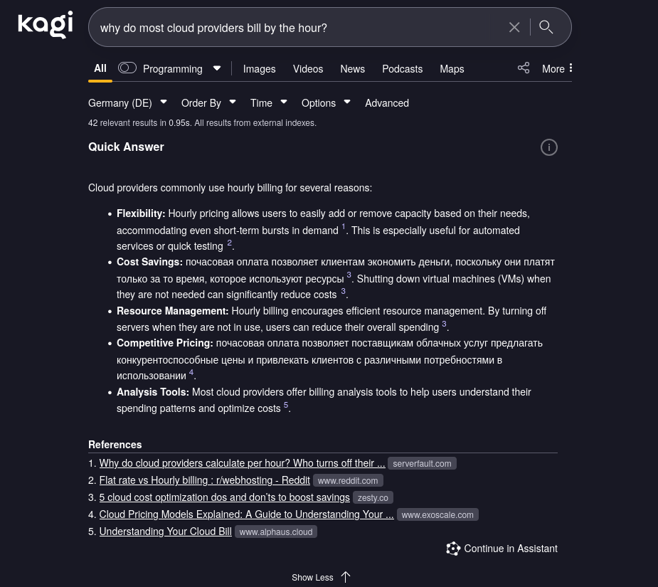658x587 pixels.
Task: Switch to the Podcasts tab
Action: pyautogui.click(x=402, y=69)
